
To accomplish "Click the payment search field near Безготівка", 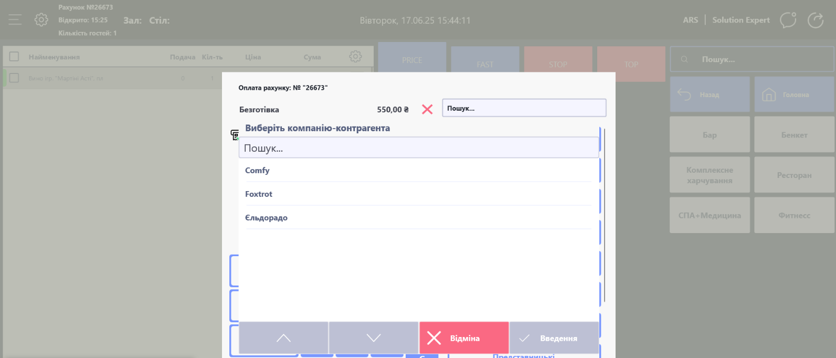I will click(x=524, y=108).
